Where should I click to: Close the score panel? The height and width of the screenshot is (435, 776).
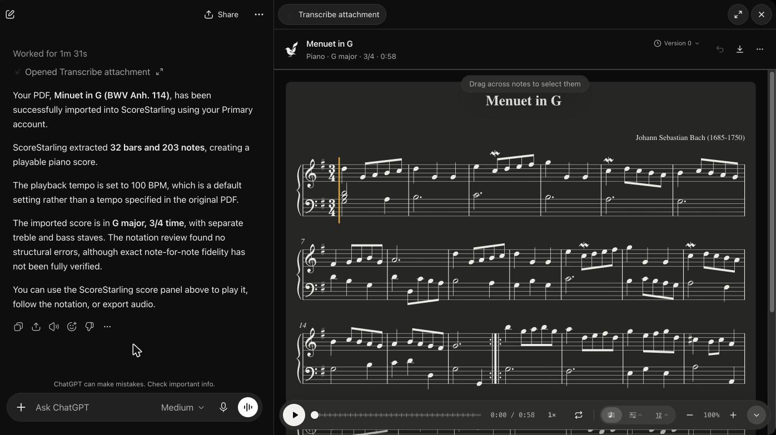762,14
